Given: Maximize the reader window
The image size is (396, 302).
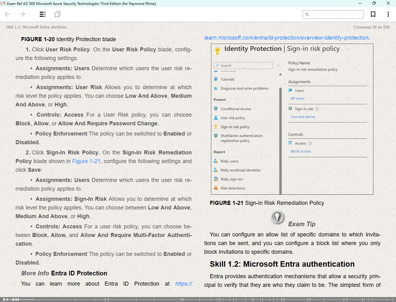Looking at the screenshot, I should click(374, 3).
